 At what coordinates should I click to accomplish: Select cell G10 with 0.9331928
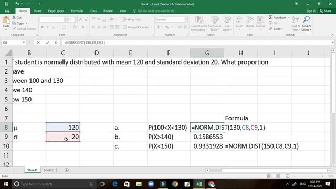[207, 146]
